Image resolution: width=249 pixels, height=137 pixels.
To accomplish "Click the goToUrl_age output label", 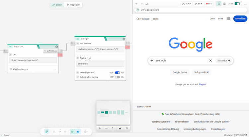I will 51,51.
